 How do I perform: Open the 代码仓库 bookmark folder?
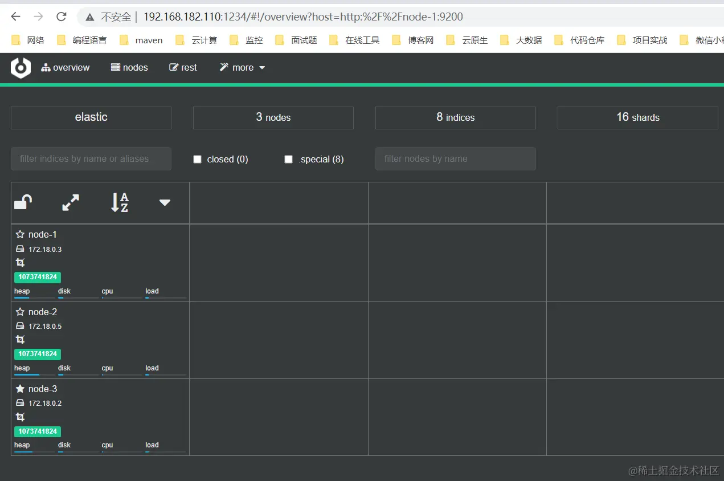[x=580, y=40]
